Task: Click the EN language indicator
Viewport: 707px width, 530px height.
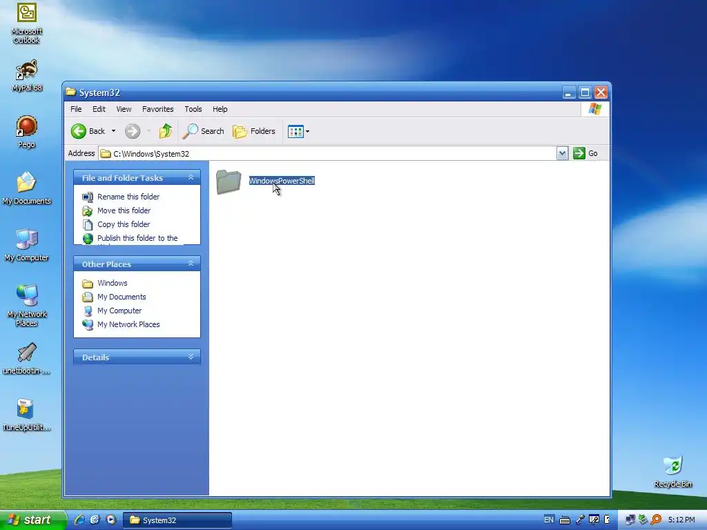Action: click(549, 520)
